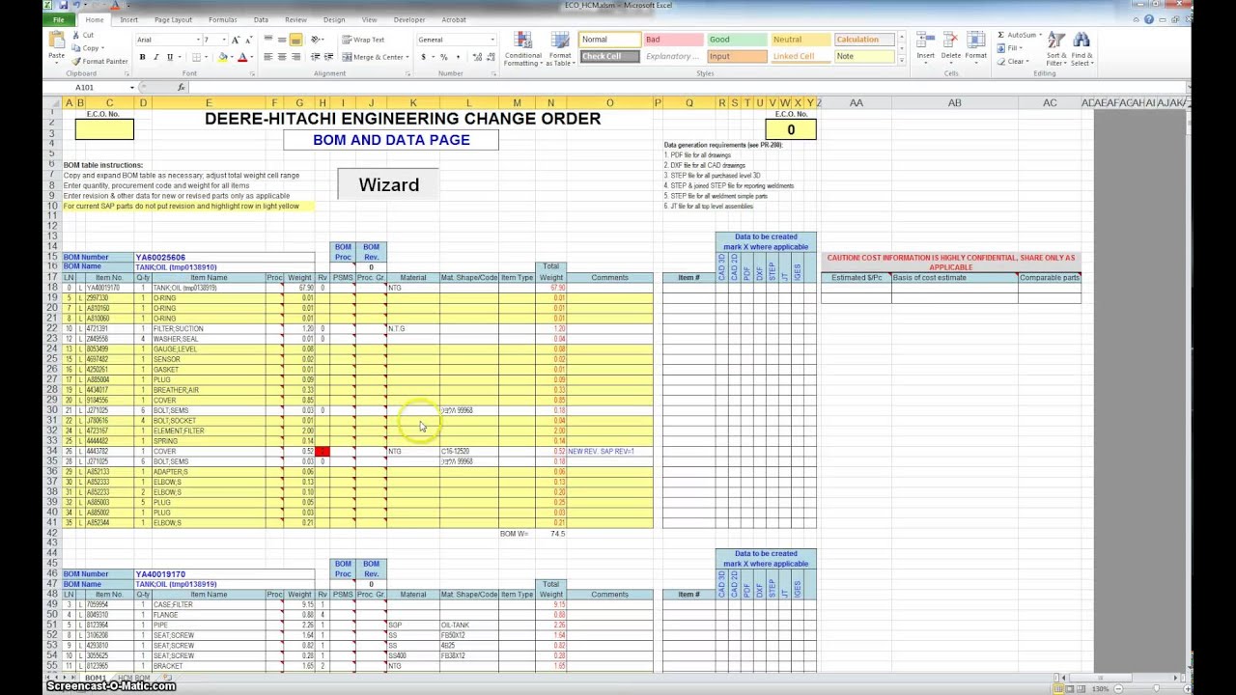The image size is (1236, 695).
Task: Click the Paste clipboard icon
Action: point(56,41)
